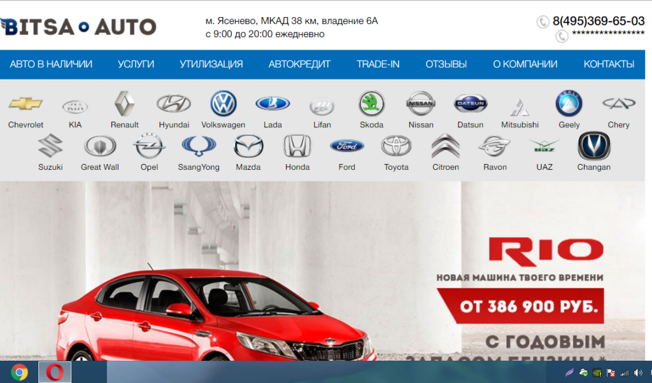This screenshot has height=383, width=652.
Task: Select the KIA brand logo
Action: click(x=75, y=107)
